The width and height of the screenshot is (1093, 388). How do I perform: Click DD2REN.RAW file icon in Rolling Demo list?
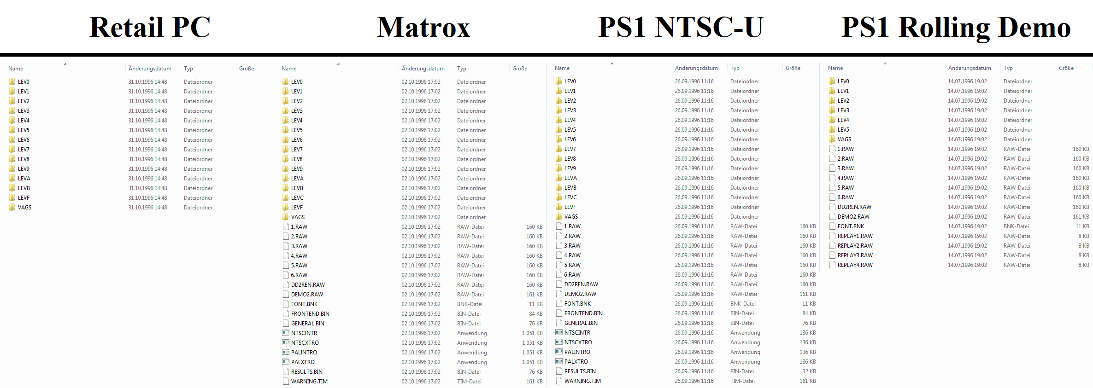[x=832, y=207]
